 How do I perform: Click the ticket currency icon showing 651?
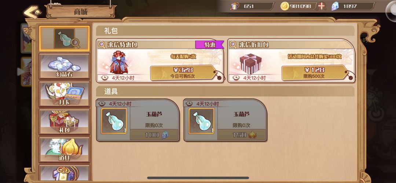click(x=235, y=6)
